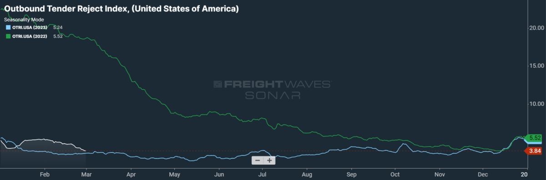This screenshot has width=546, height=180.
Task: Click the blue OTRI.USA (2023) color swatch
Action: (x=8, y=27)
